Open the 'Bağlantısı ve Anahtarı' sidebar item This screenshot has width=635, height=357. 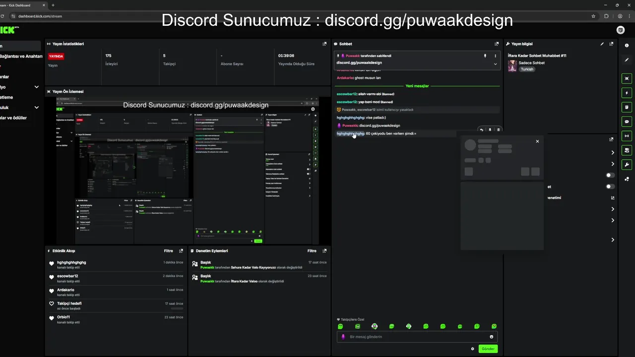(21, 56)
